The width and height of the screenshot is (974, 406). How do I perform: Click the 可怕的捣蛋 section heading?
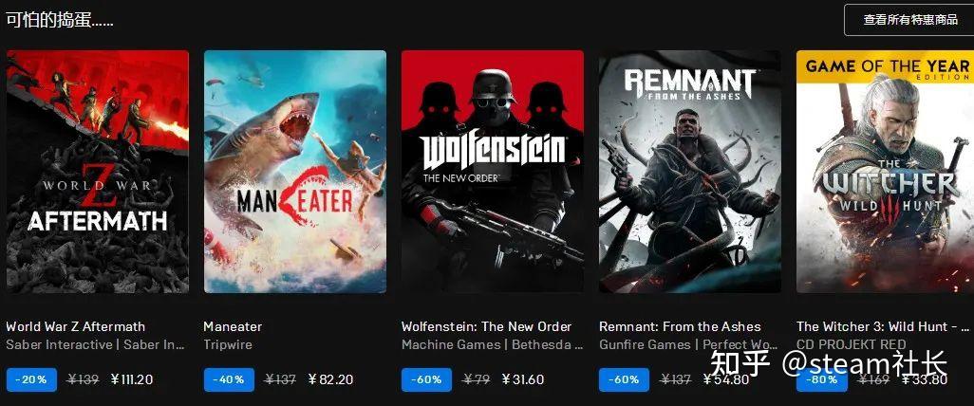[60, 19]
